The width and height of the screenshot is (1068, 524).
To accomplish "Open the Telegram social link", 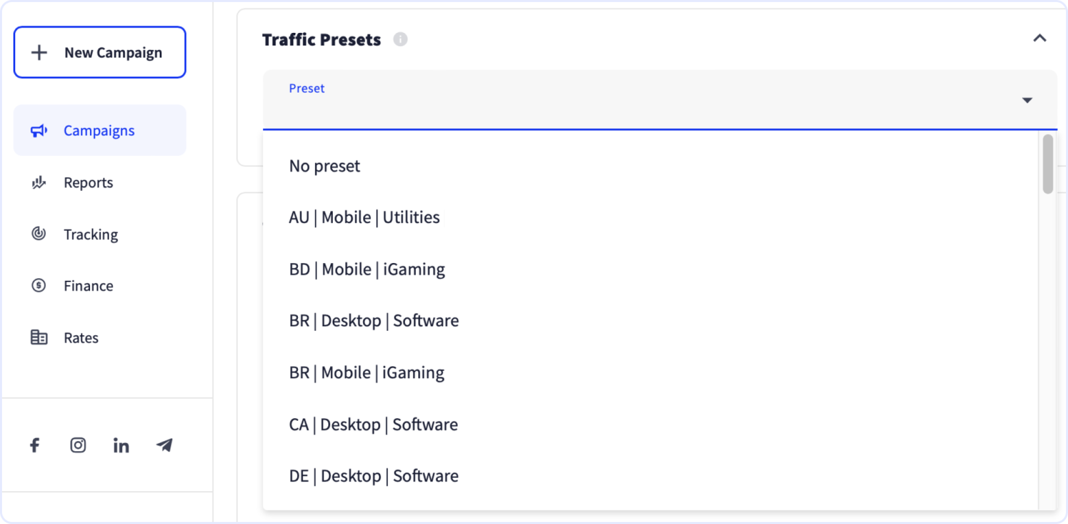I will (x=164, y=445).
